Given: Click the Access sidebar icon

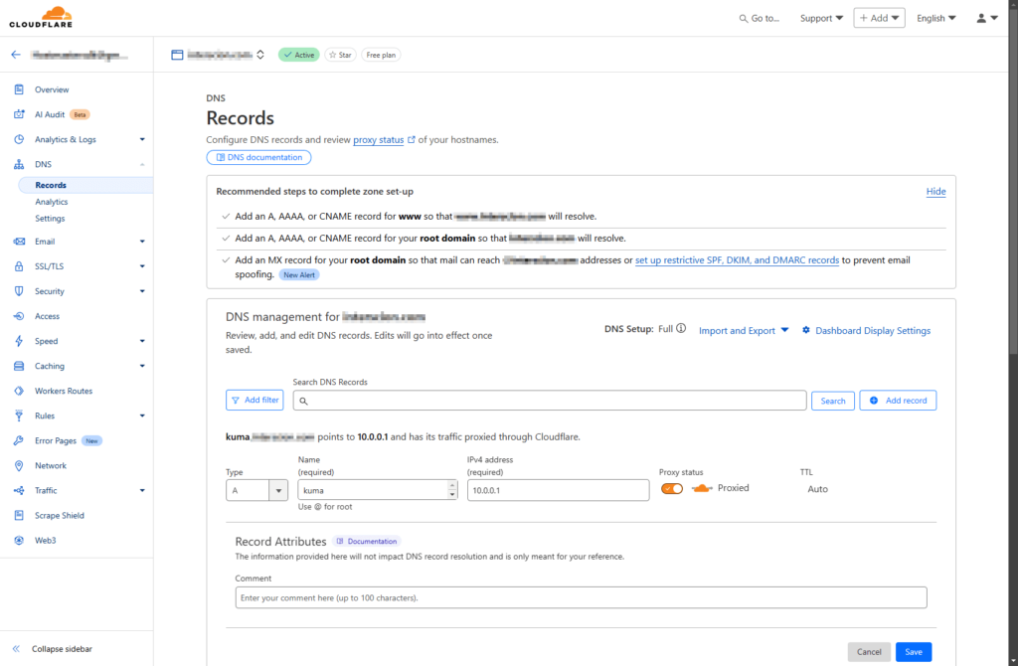Looking at the screenshot, I should tap(19, 316).
